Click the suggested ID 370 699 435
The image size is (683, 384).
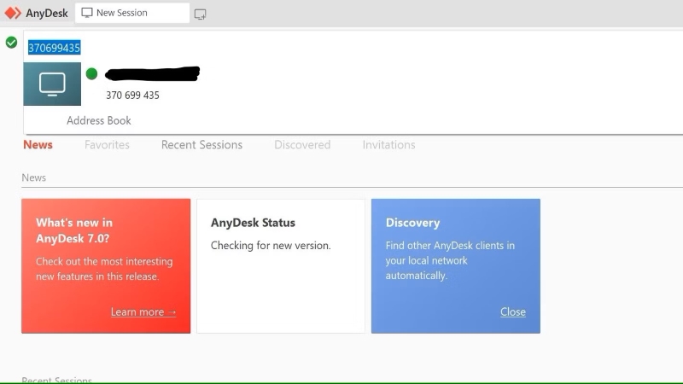[133, 96]
